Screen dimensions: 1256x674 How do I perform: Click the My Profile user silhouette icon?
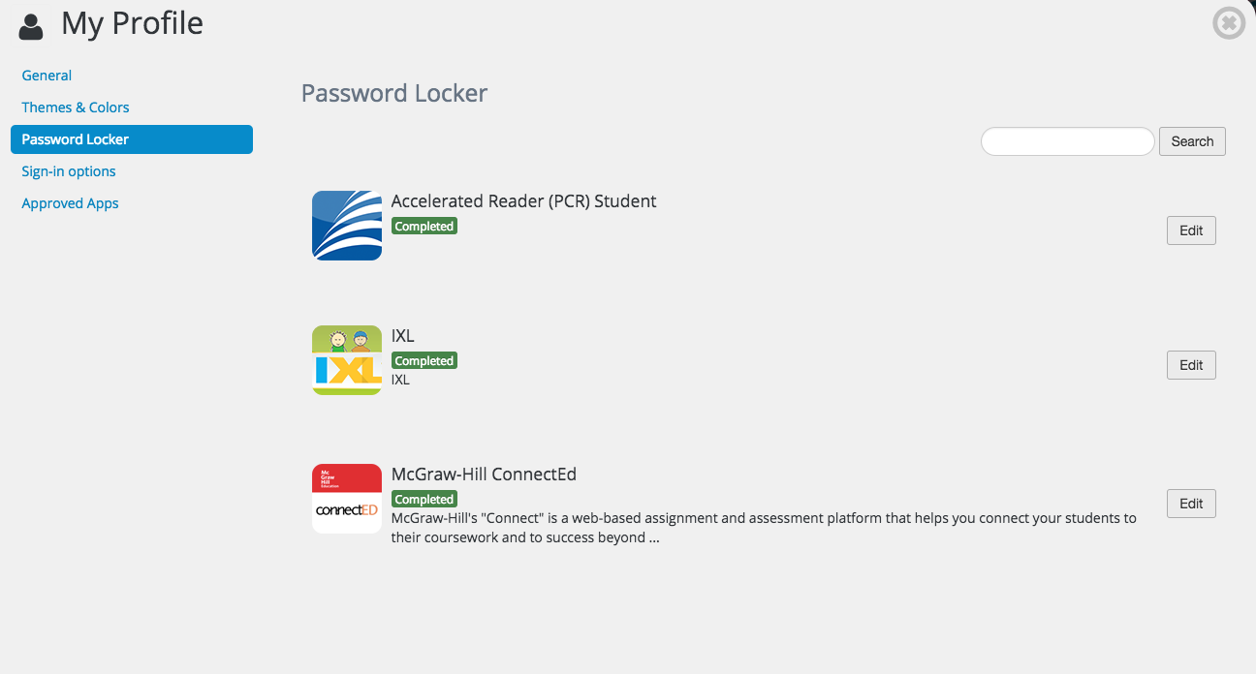pos(32,25)
